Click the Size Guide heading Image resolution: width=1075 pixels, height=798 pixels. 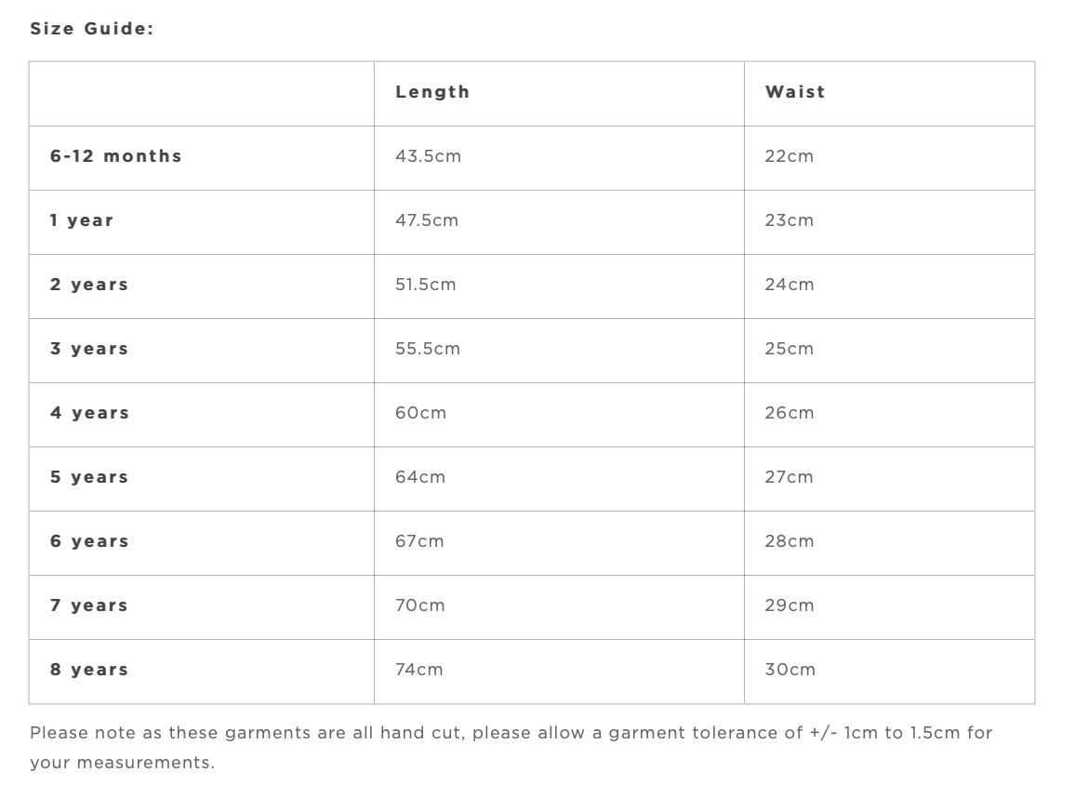91,29
